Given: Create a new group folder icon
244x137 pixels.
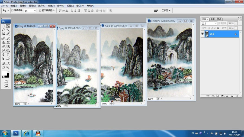Looking at the screenshot, I should [227, 96].
